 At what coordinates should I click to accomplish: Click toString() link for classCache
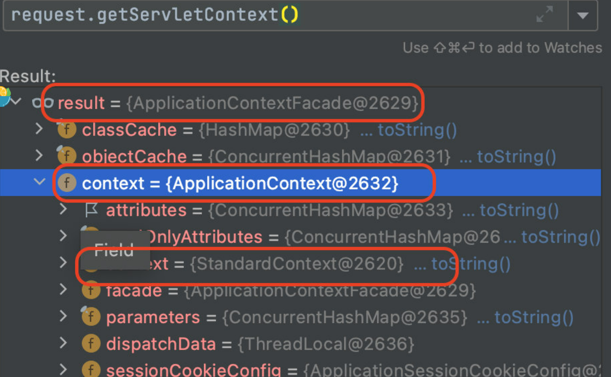pos(417,130)
